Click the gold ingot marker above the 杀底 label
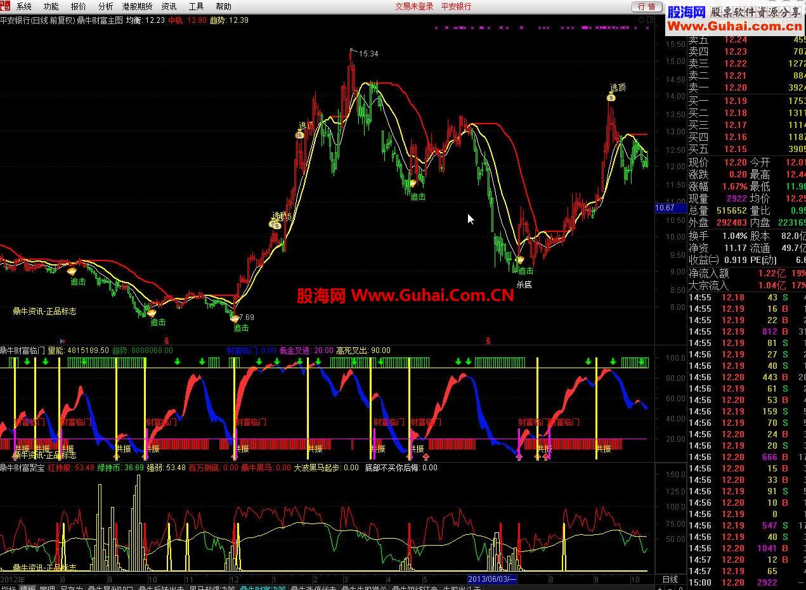The height and width of the screenshot is (590, 806). (x=521, y=260)
